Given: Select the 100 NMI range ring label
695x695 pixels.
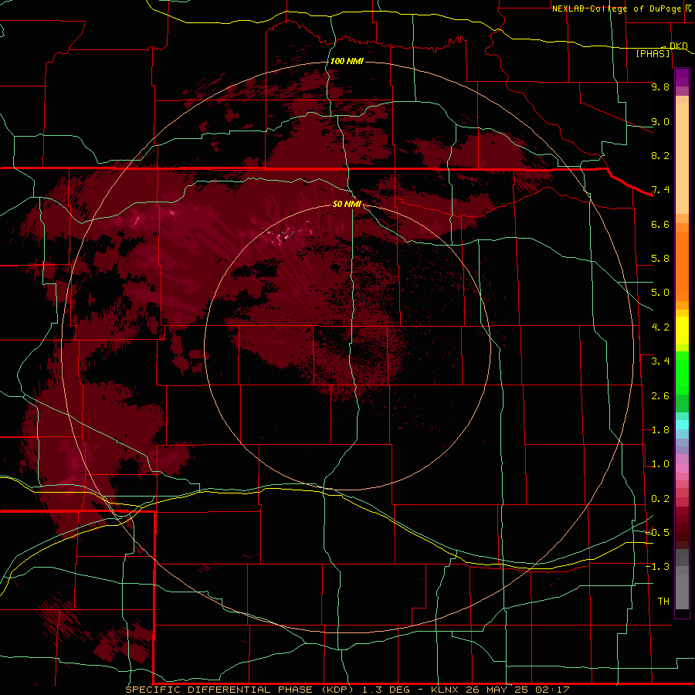Looking at the screenshot, I should click(x=347, y=61).
